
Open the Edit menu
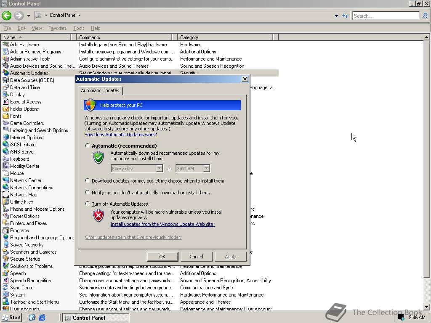click(21, 28)
